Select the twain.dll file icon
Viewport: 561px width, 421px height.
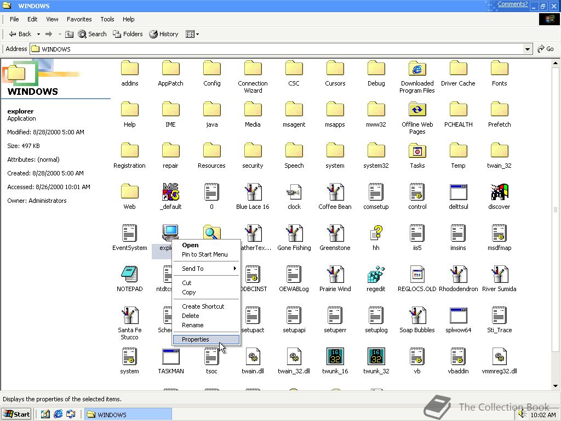(253, 357)
